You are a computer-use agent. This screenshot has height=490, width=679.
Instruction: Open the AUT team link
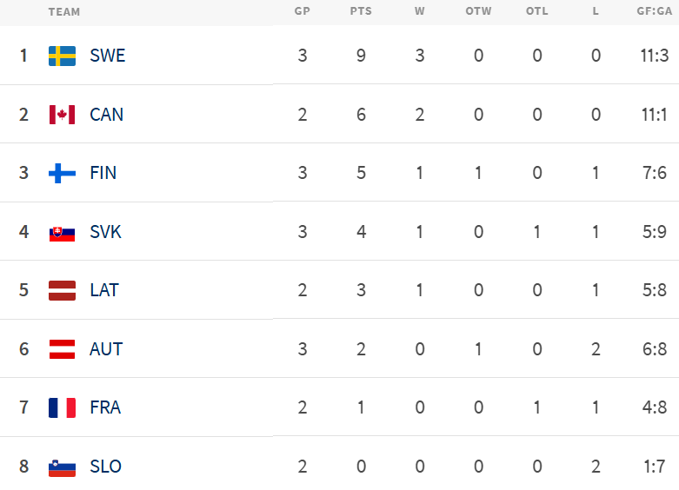[106, 349]
